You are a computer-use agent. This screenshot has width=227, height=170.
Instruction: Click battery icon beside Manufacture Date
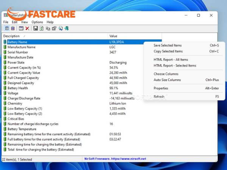click(x=5, y=57)
